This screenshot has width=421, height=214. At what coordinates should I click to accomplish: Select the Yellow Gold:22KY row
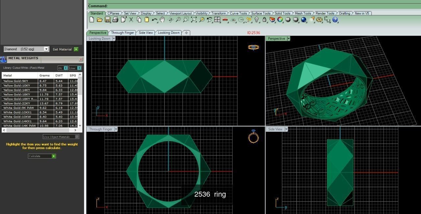pos(40,103)
